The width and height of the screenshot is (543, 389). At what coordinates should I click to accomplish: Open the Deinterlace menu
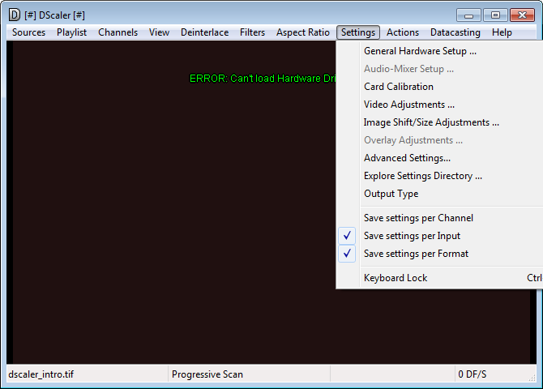[x=205, y=32]
